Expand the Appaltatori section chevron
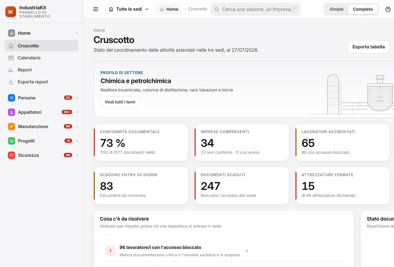The height and width of the screenshot is (267, 394). click(x=77, y=112)
